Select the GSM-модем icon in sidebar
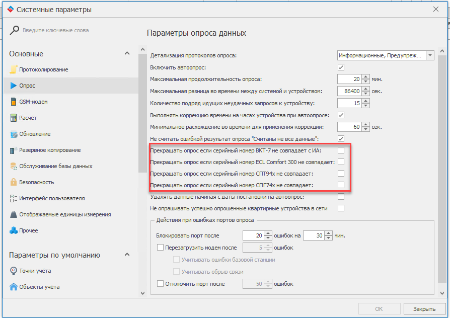 tap(14, 102)
